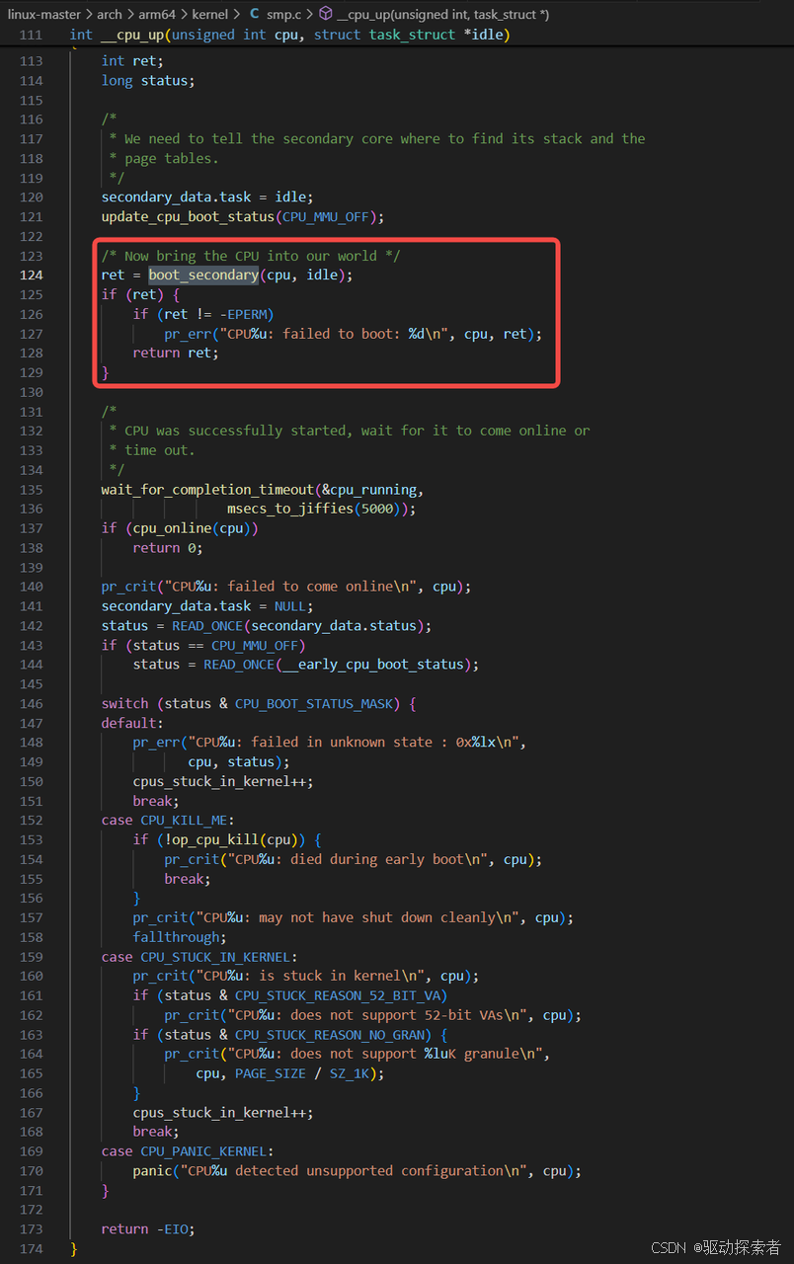This screenshot has height=1264, width=794.
Task: Click PAGE_SIZE on line 165
Action: tap(271, 1073)
